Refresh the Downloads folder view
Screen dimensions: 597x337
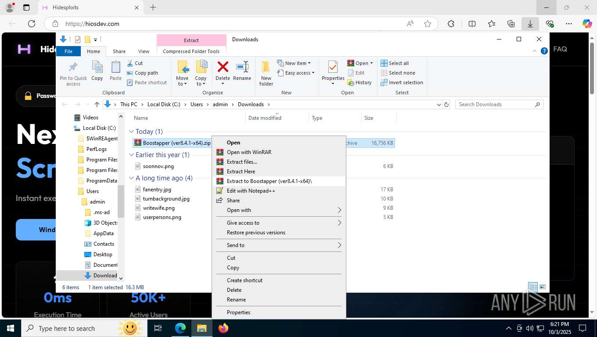tap(446, 104)
